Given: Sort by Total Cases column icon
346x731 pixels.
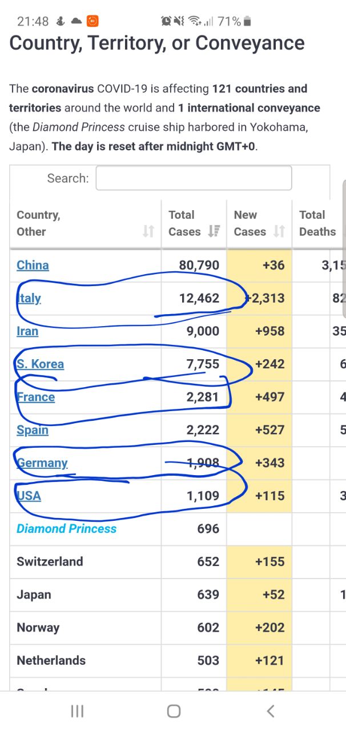Looking at the screenshot, I should tap(214, 231).
